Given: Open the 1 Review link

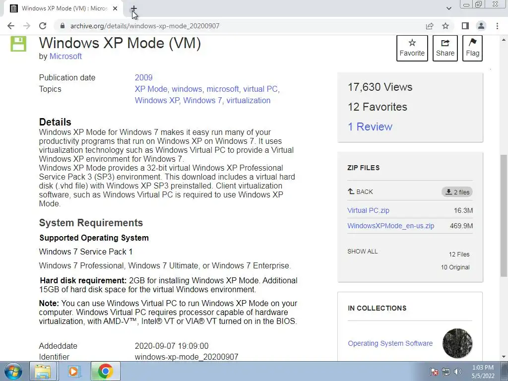Looking at the screenshot, I should coord(370,127).
